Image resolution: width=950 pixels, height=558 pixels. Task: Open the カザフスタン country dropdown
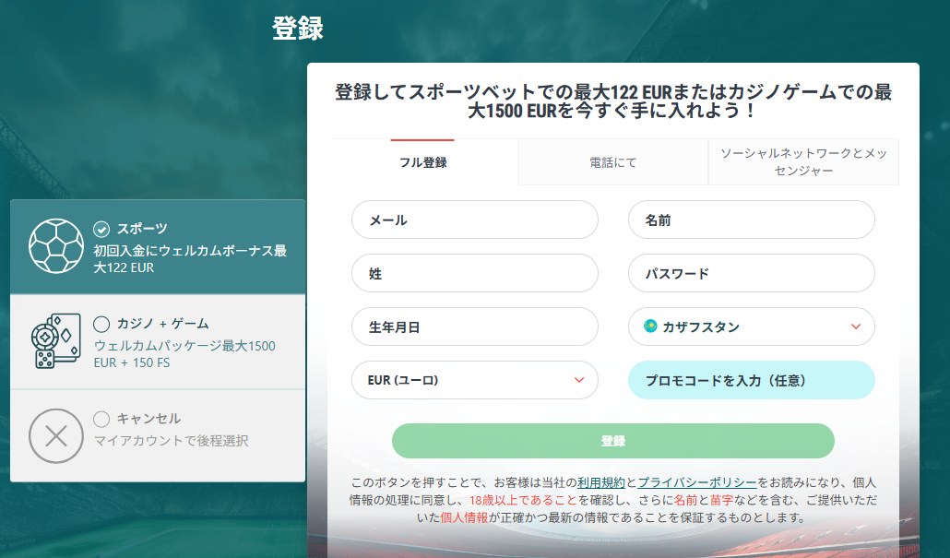752,326
